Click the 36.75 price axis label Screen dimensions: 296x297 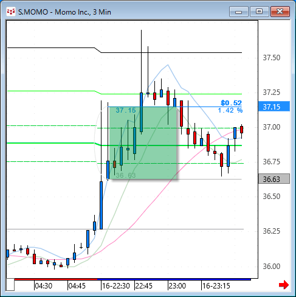point(272,162)
